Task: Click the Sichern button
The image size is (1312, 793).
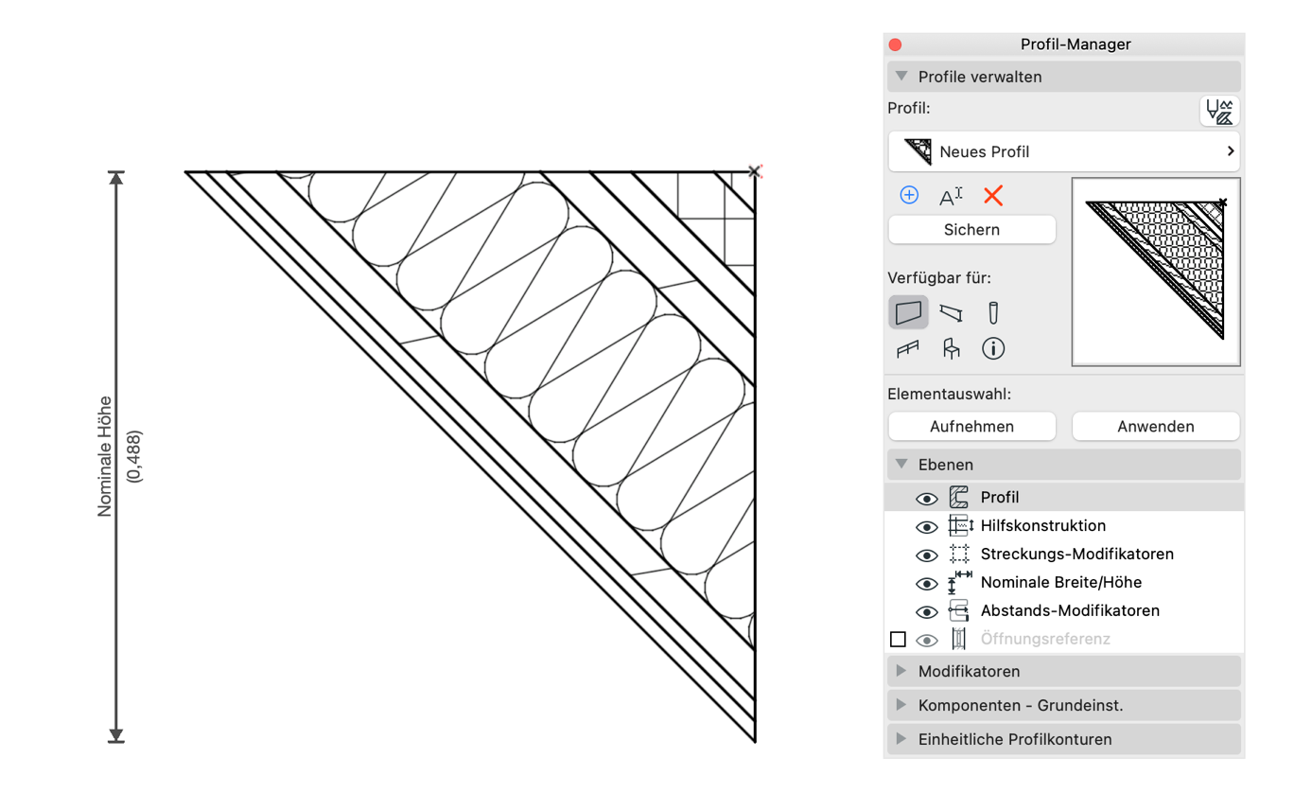Action: 971,230
